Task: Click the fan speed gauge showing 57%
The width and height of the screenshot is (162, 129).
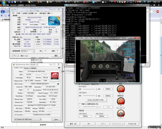Action: [120, 114]
